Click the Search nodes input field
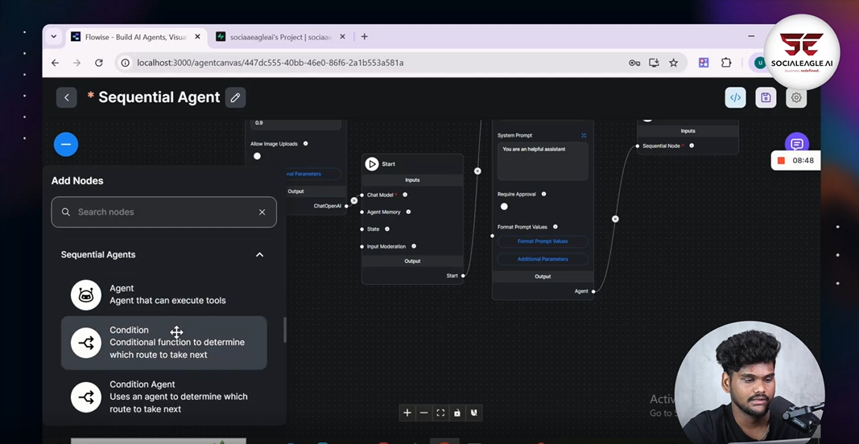859x444 pixels. 165,212
